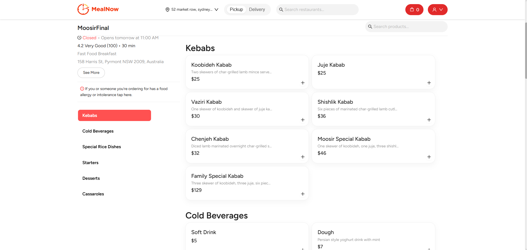Add Juje Kabab using the plus icon

pos(429,83)
